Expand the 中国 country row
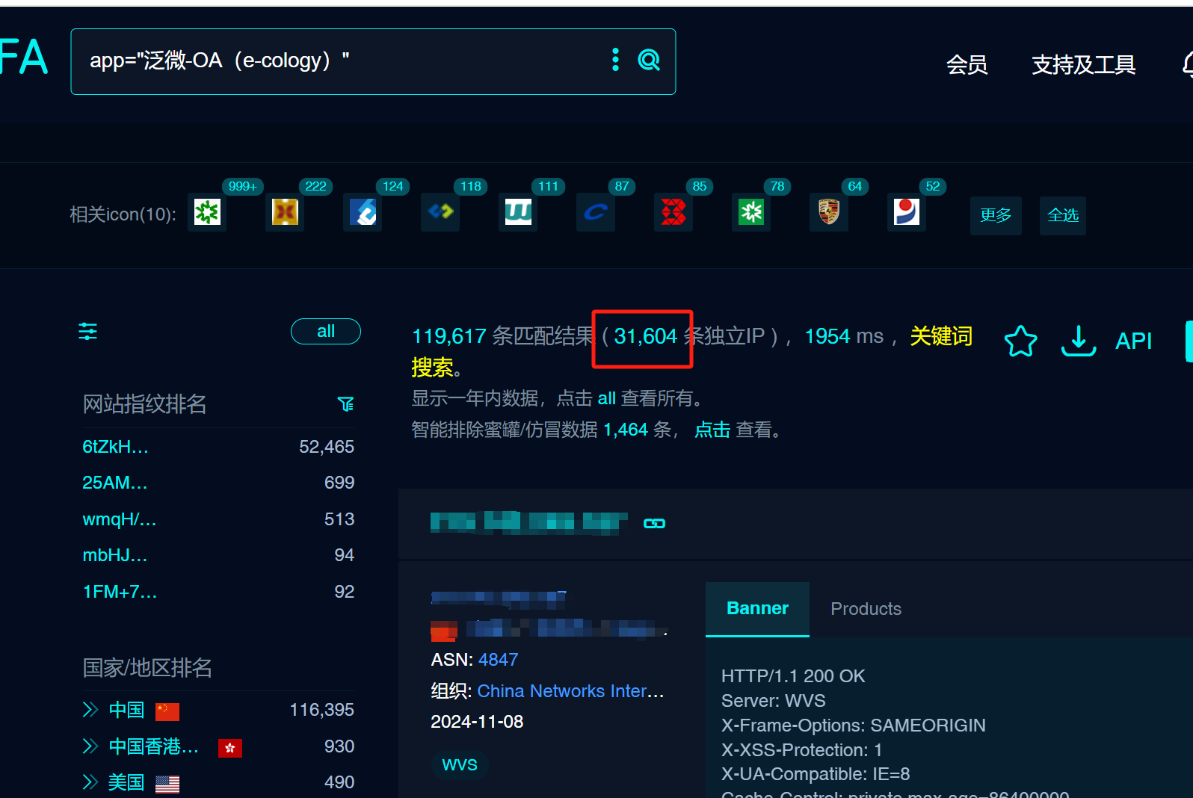 pos(90,710)
